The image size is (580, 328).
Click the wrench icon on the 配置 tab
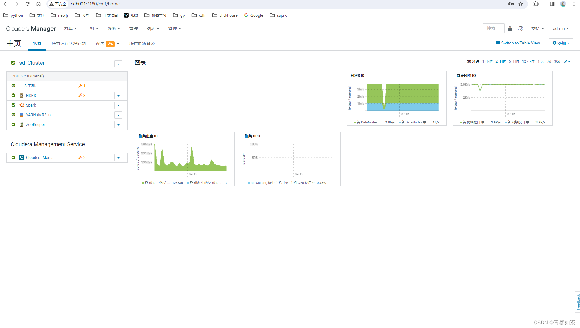[x=109, y=44]
